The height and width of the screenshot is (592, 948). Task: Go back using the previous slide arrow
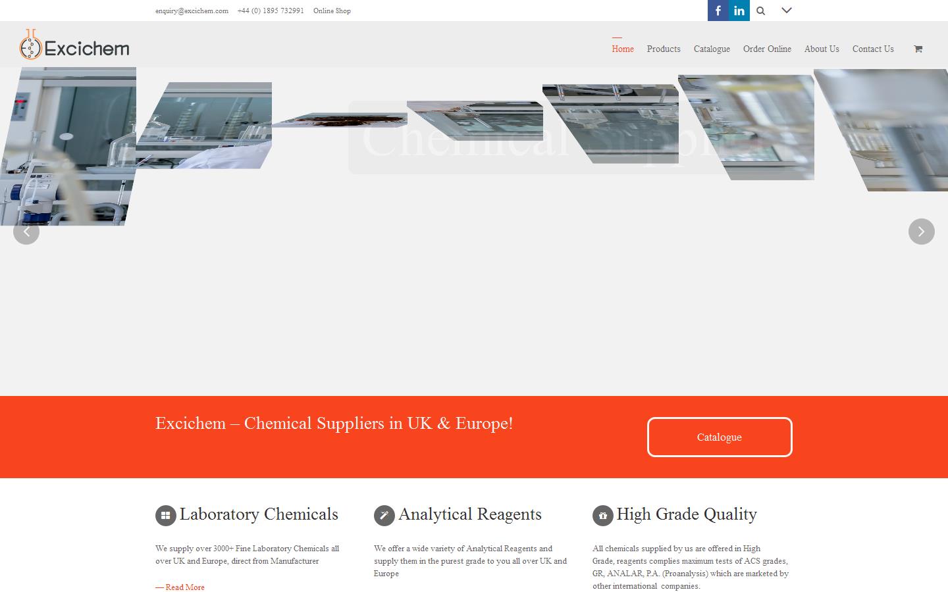click(26, 232)
